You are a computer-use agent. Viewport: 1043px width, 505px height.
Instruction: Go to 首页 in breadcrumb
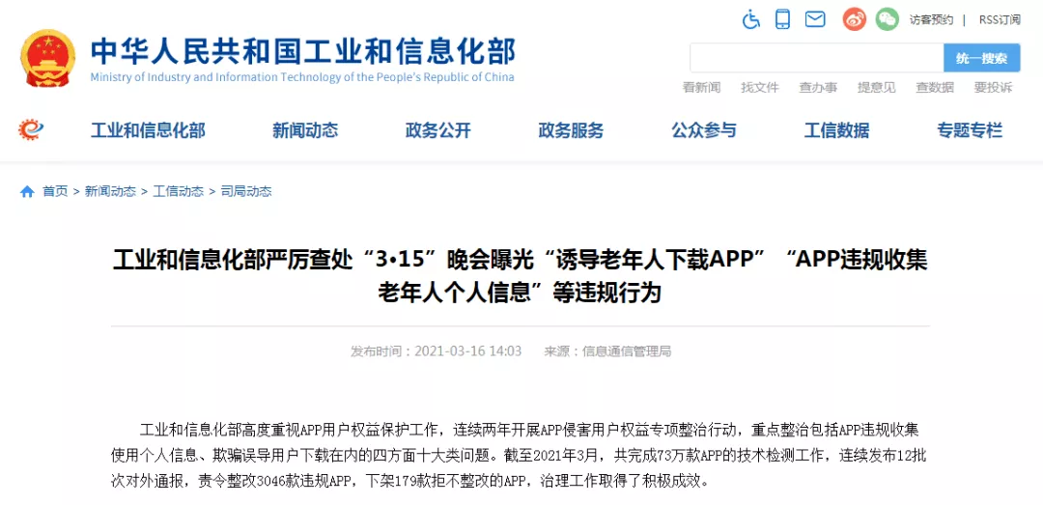tap(55, 191)
